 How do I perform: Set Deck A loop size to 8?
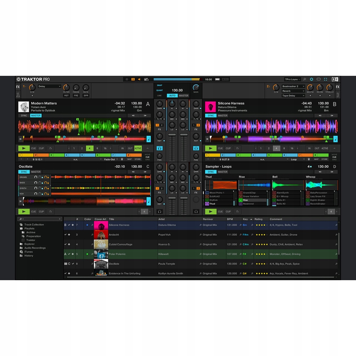pyautogui.click(x=97, y=148)
